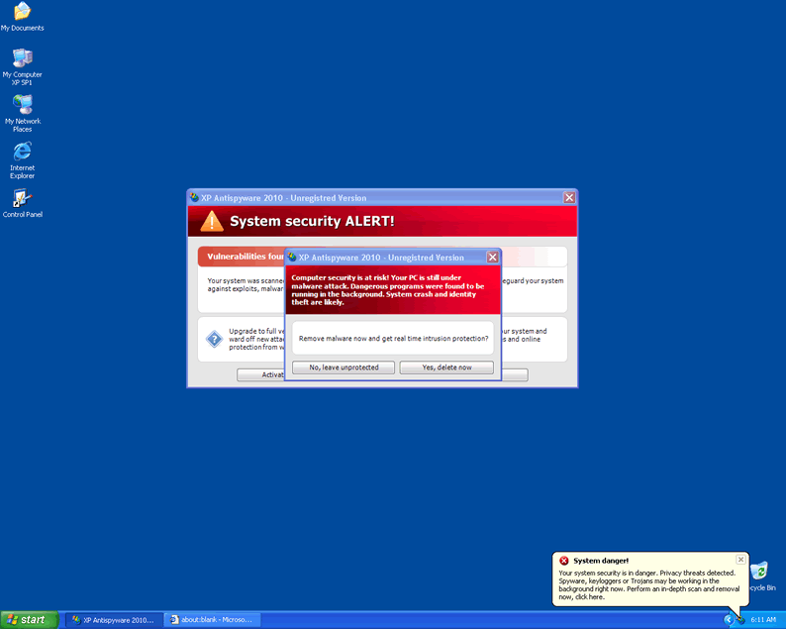Click the orange warning triangle icon
Viewport: 786px width, 629px height.
pos(212,221)
